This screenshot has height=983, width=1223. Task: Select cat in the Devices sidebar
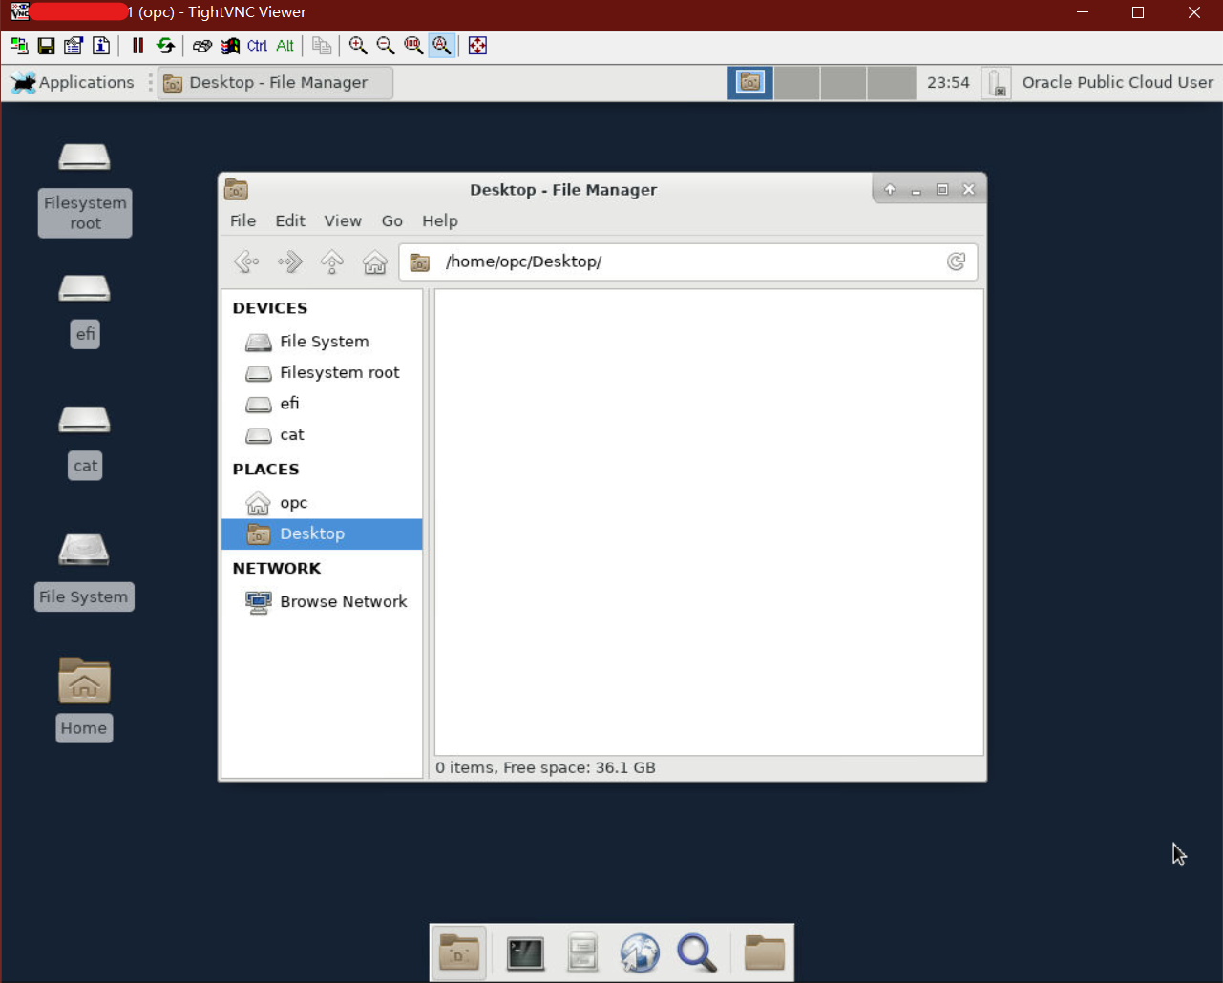[x=322, y=434]
